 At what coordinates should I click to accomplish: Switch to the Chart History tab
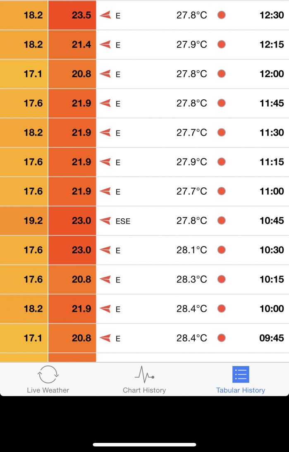[144, 390]
